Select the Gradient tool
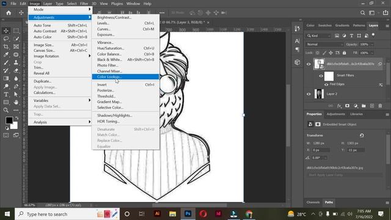The height and width of the screenshot is (220, 391). [x=6, y=79]
